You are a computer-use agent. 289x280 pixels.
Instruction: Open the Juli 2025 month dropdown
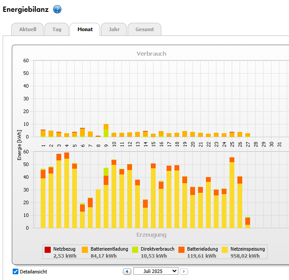coord(156,271)
